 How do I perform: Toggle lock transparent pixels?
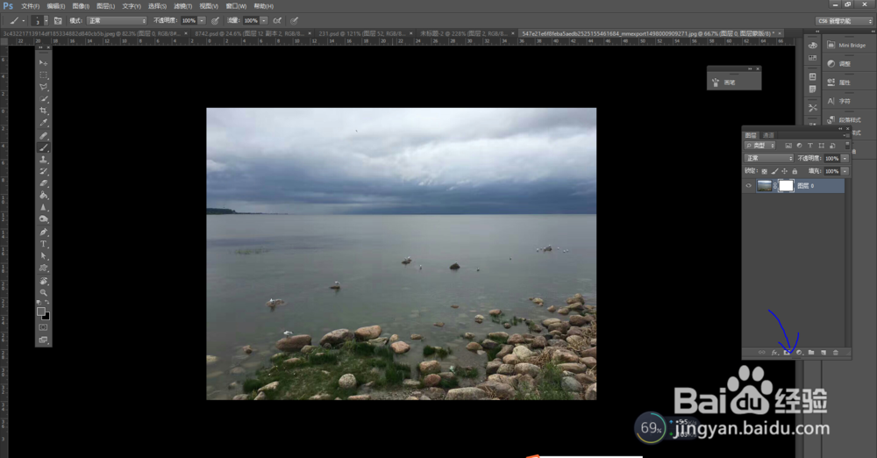pos(765,171)
